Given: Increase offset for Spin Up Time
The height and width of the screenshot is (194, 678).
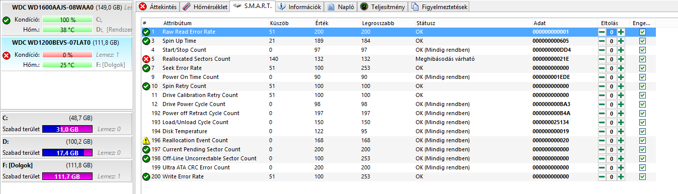Looking at the screenshot, I should 621,41.
